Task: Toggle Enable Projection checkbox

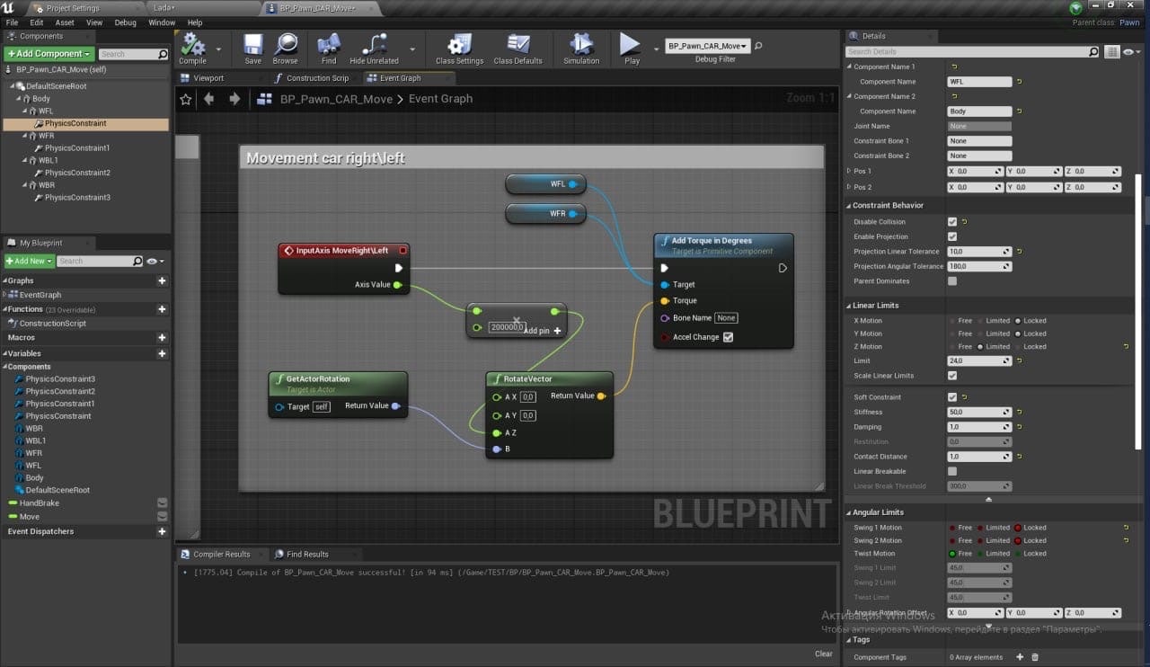Action: [952, 236]
